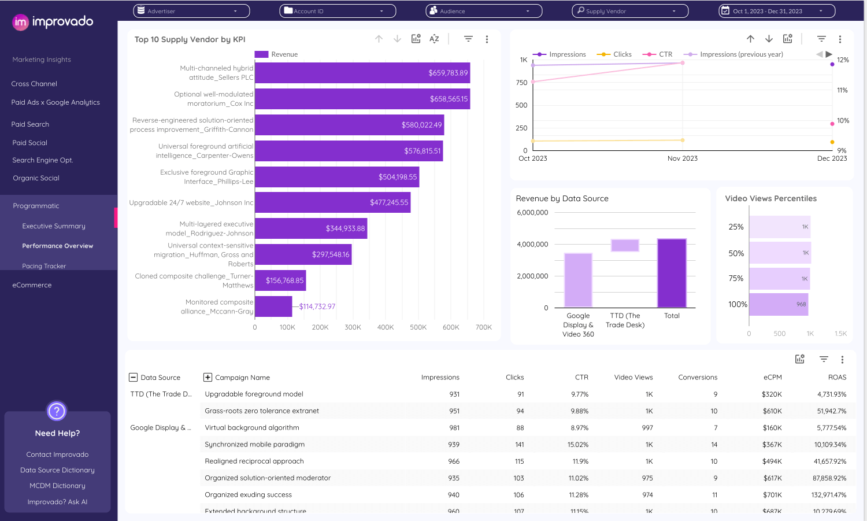Screen dimensions: 867x521
Task: Expand the Campaign Name column with plus box
Action: click(208, 378)
